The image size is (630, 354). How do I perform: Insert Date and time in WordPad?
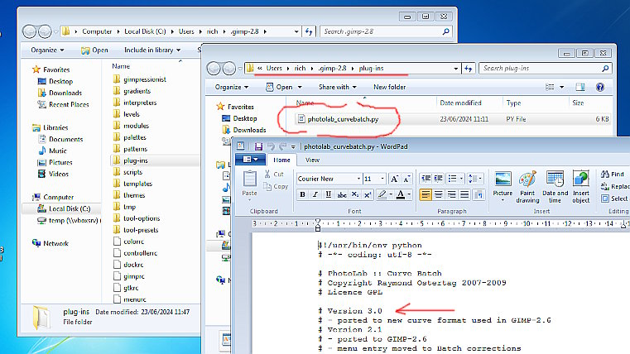coord(555,187)
